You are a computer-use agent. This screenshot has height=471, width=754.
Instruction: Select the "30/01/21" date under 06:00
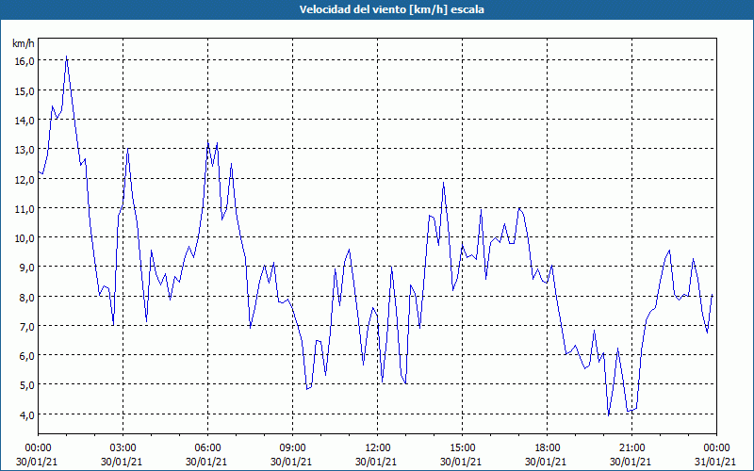[206, 462]
